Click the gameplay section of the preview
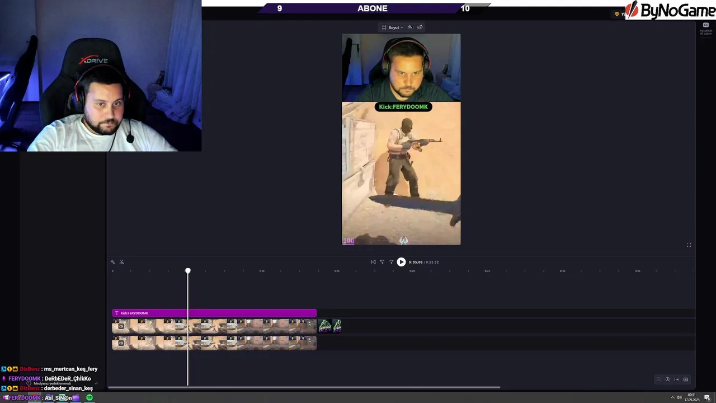 tap(401, 174)
